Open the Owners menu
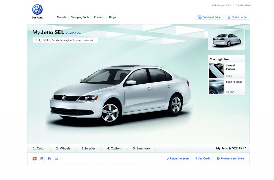The height and width of the screenshot is (180, 274). (x=99, y=17)
